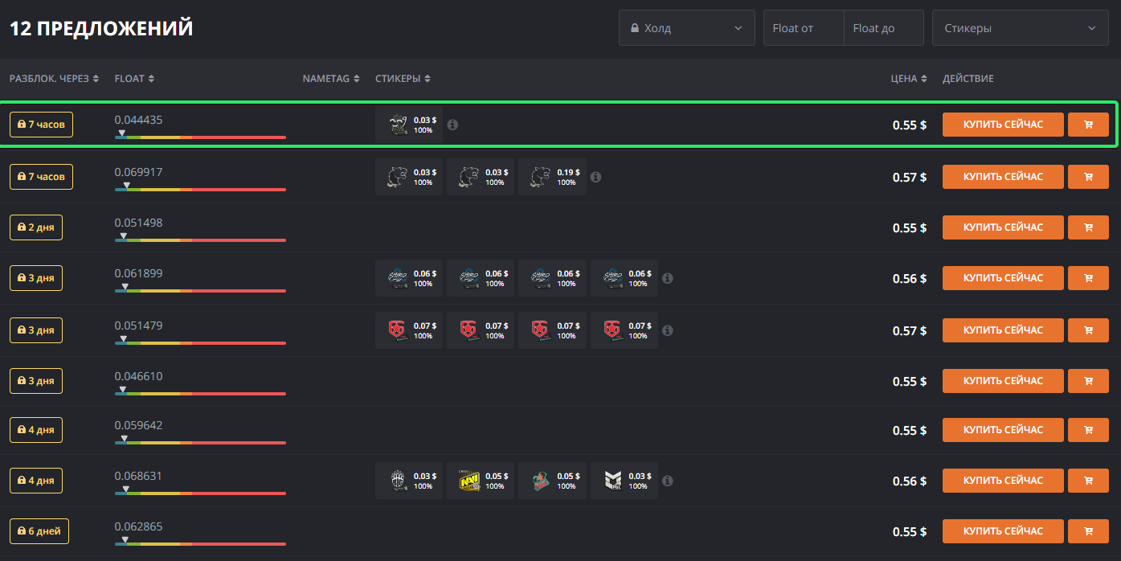Sort the list by Float column header
The height and width of the screenshot is (561, 1121).
pyautogui.click(x=134, y=79)
